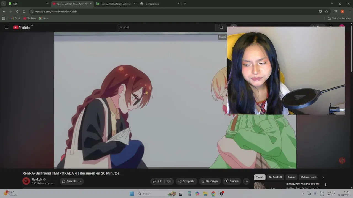The image size is (353, 198).
Task: Bookmark this page with star icon
Action: [x=327, y=12]
